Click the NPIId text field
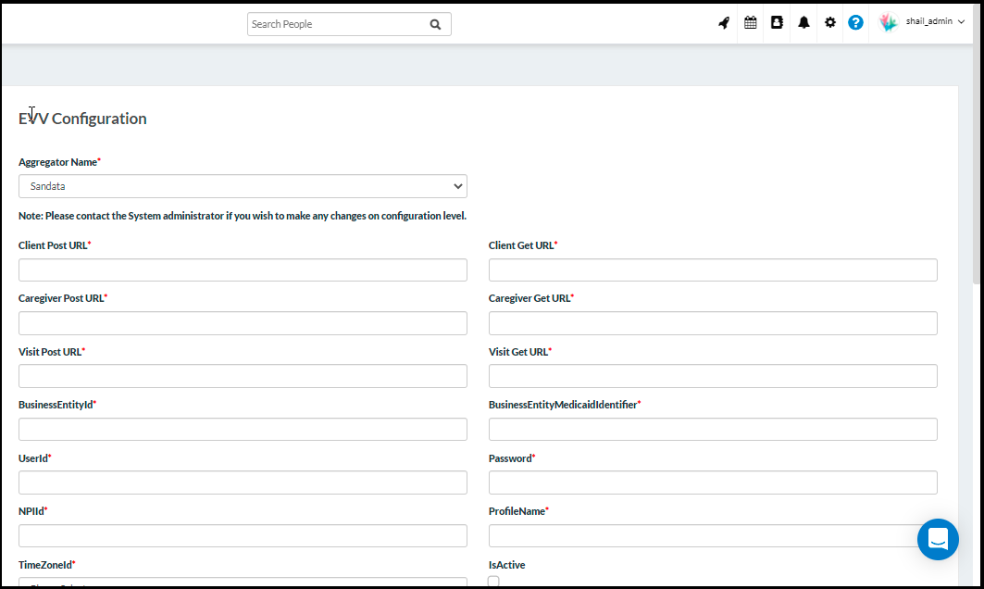984x589 pixels. (243, 536)
